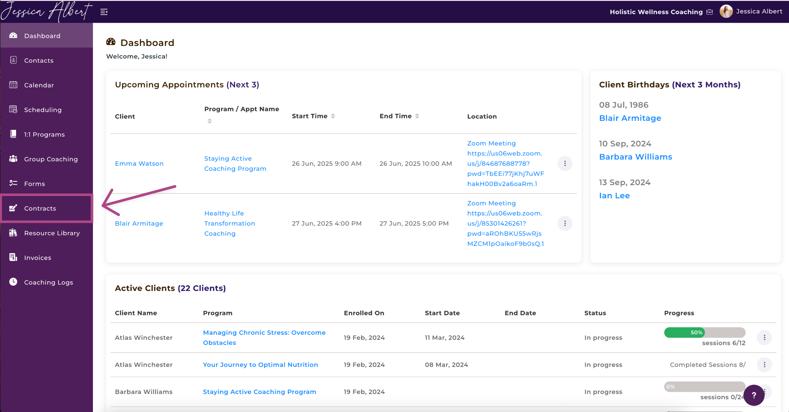Open Calendar from sidebar
This screenshot has height=412, width=789.
pos(47,85)
